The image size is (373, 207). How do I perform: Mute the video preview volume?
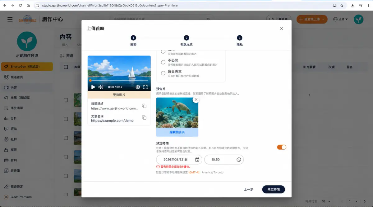[101, 87]
